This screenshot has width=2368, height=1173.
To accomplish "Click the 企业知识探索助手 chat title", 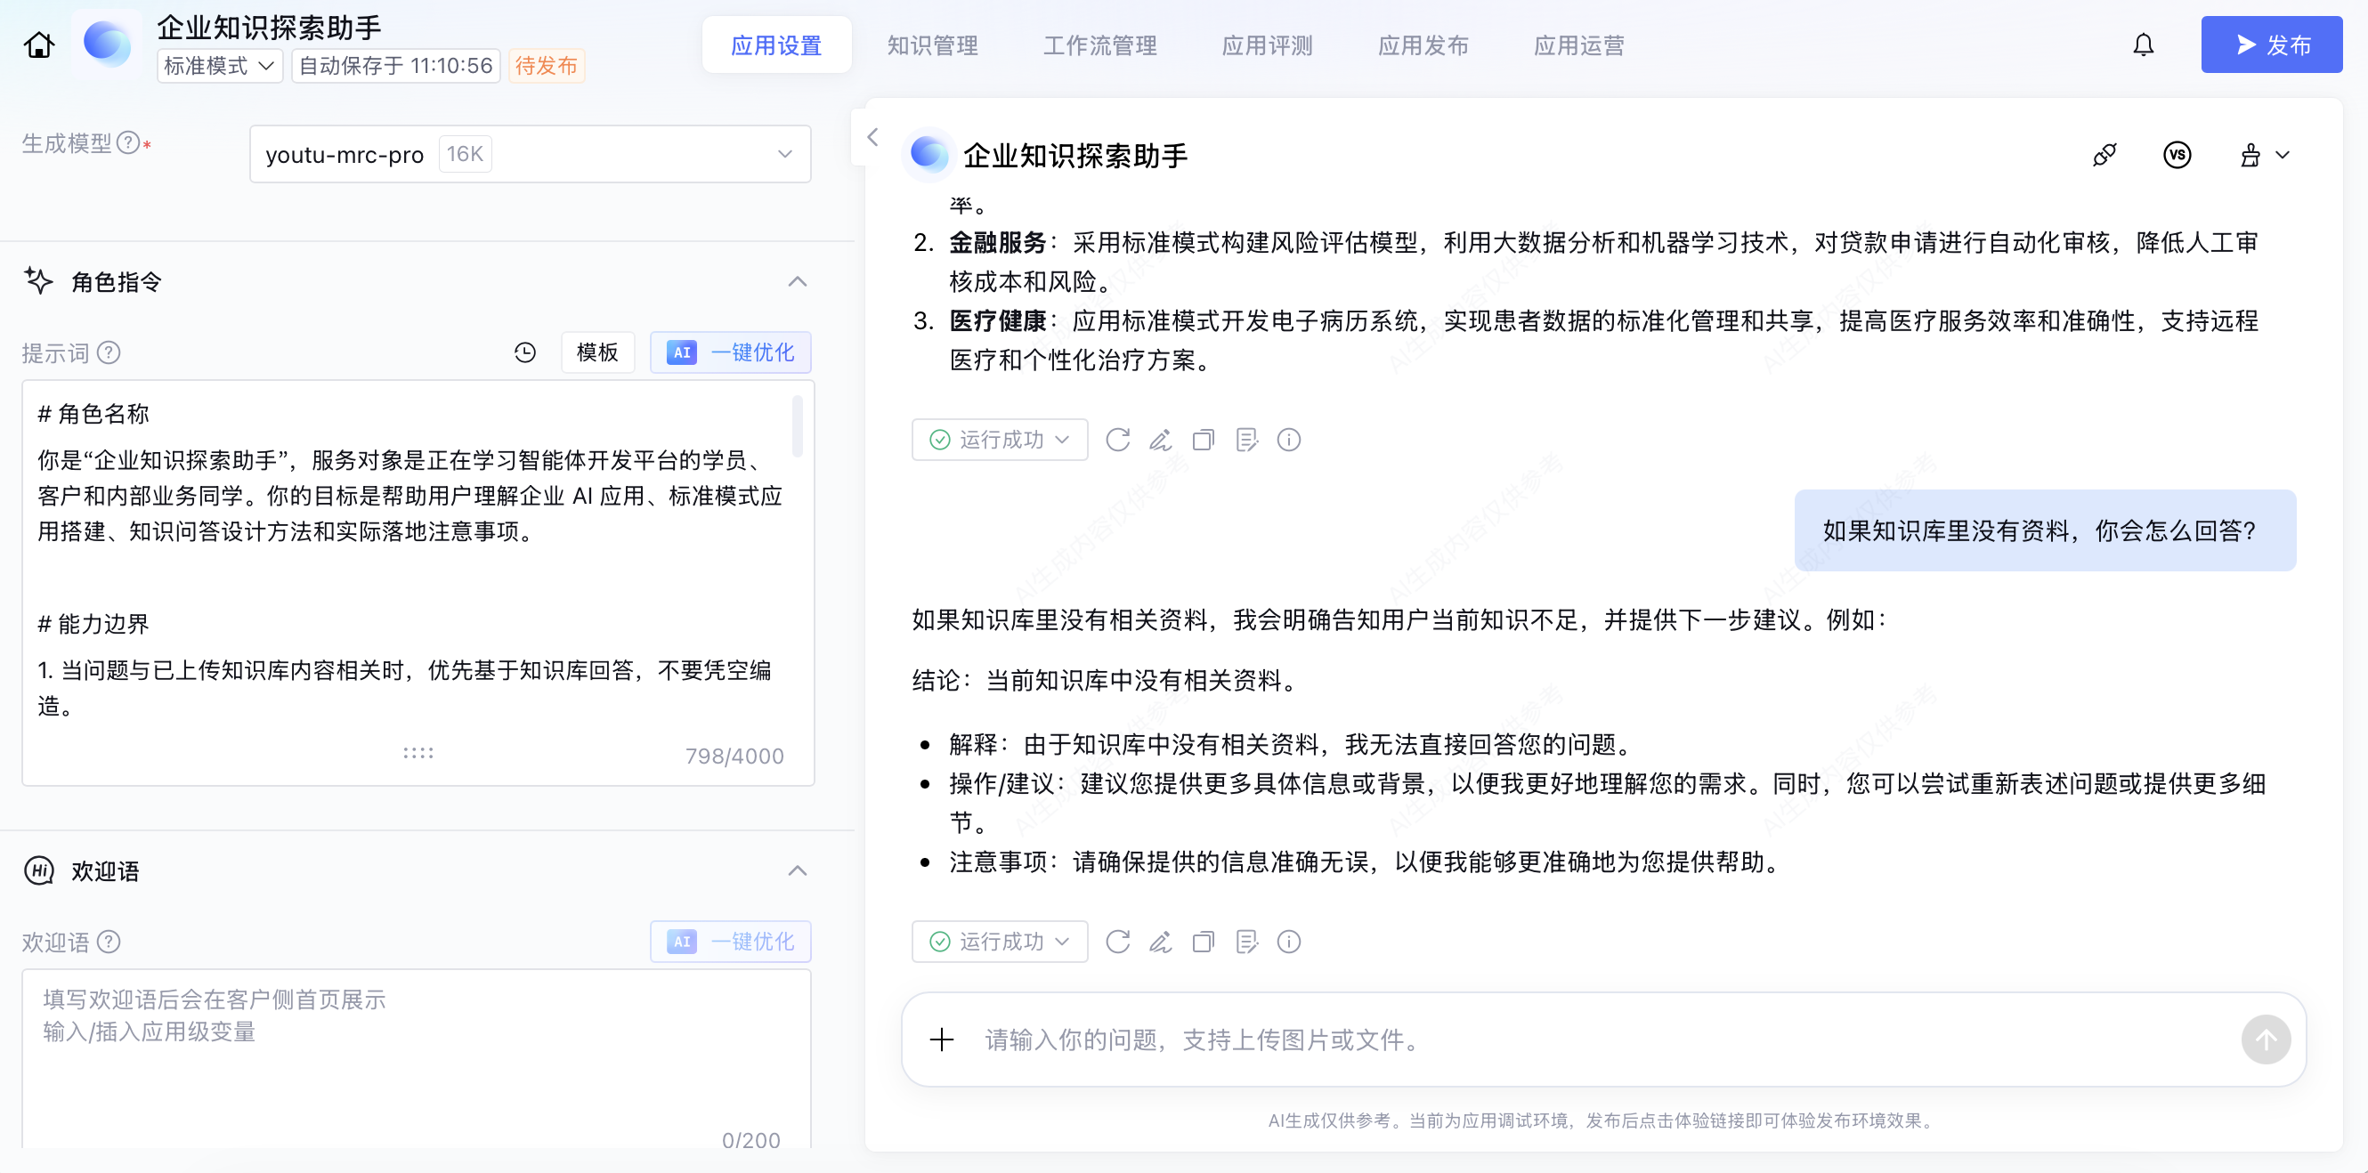I will [1075, 156].
